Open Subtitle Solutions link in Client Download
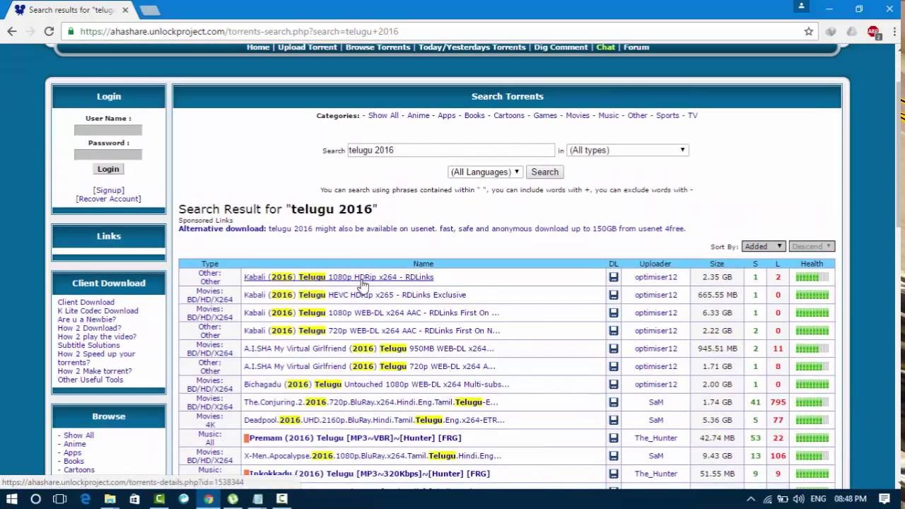The height and width of the screenshot is (509, 905). click(88, 345)
